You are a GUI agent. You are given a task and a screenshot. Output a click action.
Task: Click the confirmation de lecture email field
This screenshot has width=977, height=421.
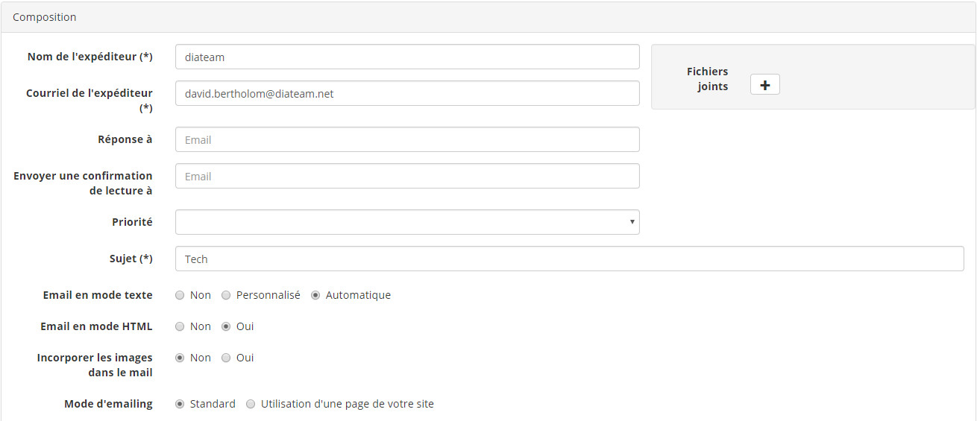[407, 176]
